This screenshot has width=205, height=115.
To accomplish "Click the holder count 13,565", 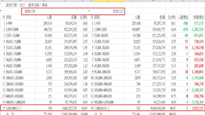I will pyautogui.click(x=48, y=54).
